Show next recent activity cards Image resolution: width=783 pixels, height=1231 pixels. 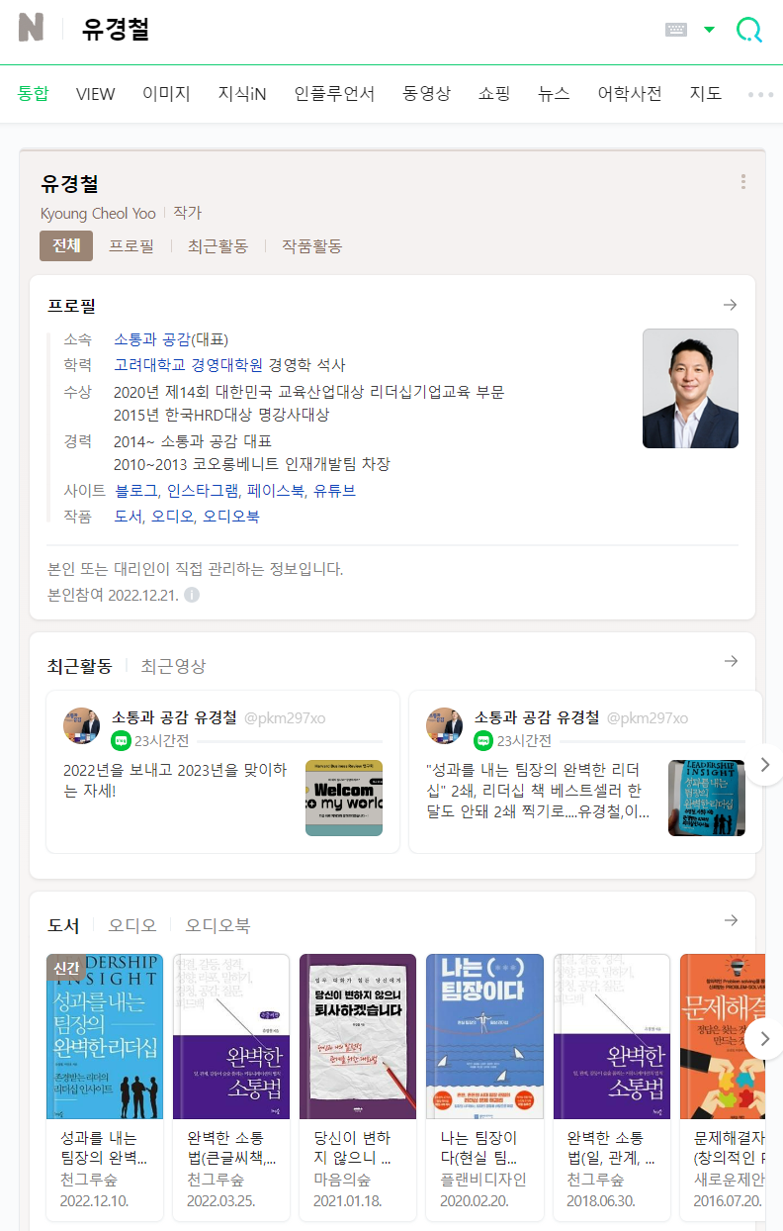point(763,765)
